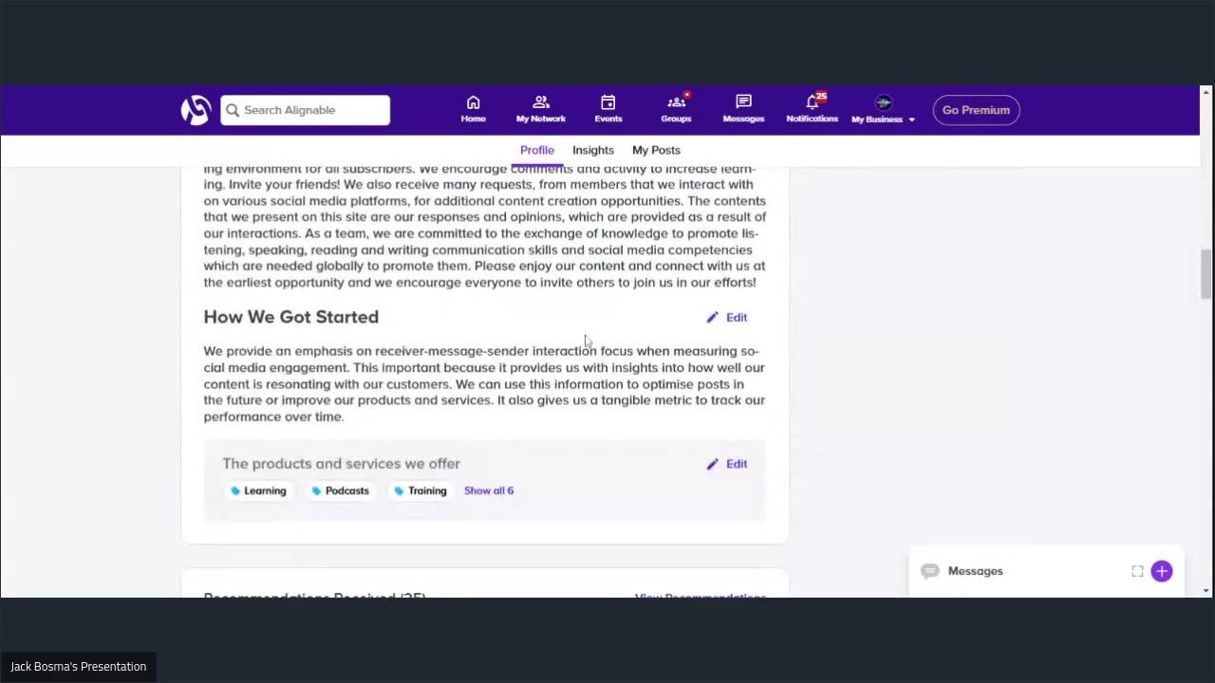The height and width of the screenshot is (683, 1215).
Task: Click page scrollbar thumb
Action: click(x=1206, y=275)
